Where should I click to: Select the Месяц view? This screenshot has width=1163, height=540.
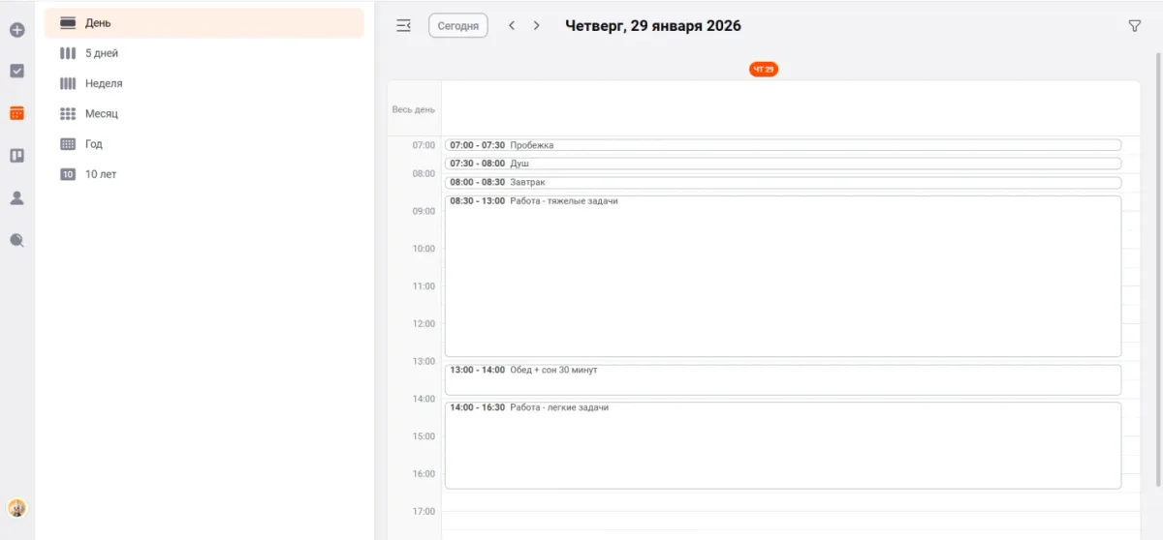(102, 113)
